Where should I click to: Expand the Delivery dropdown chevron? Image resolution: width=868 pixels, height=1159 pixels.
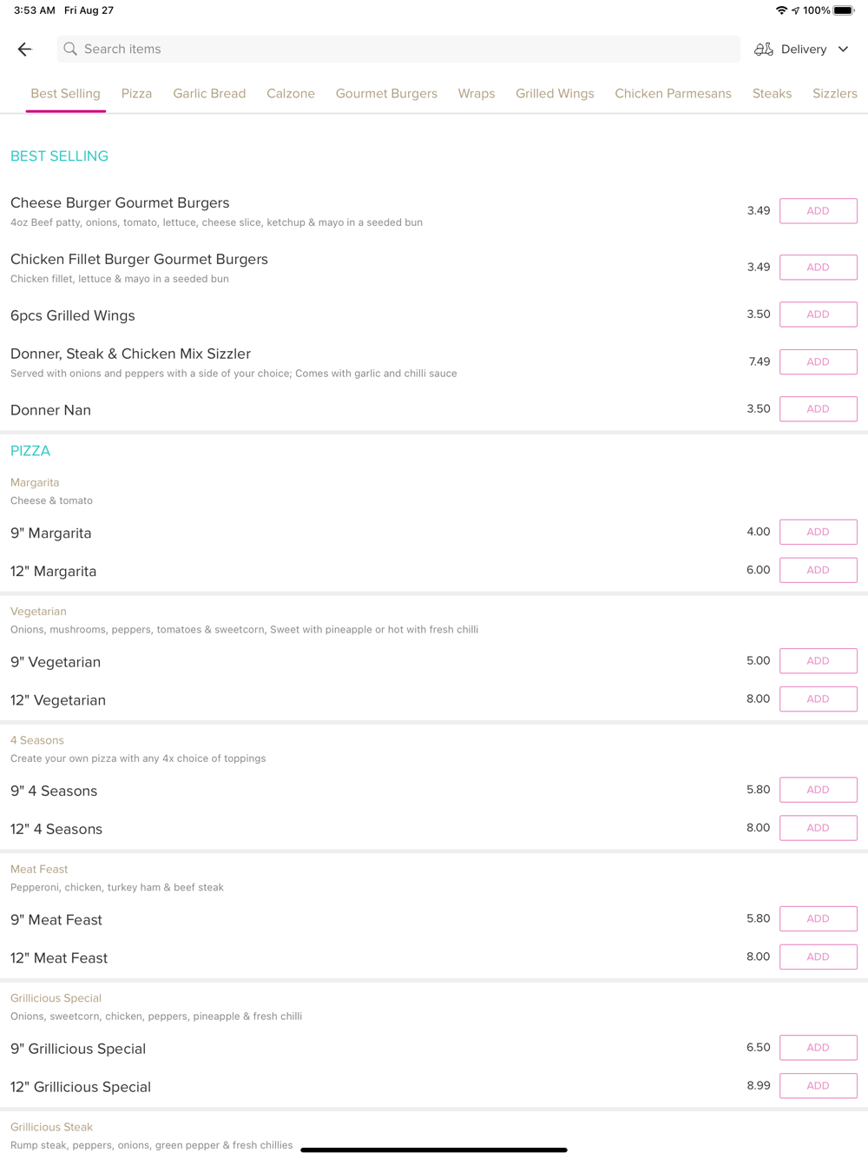[843, 50]
